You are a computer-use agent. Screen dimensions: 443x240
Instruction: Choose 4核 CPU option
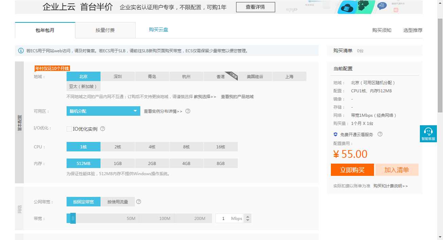pyautogui.click(x=152, y=147)
